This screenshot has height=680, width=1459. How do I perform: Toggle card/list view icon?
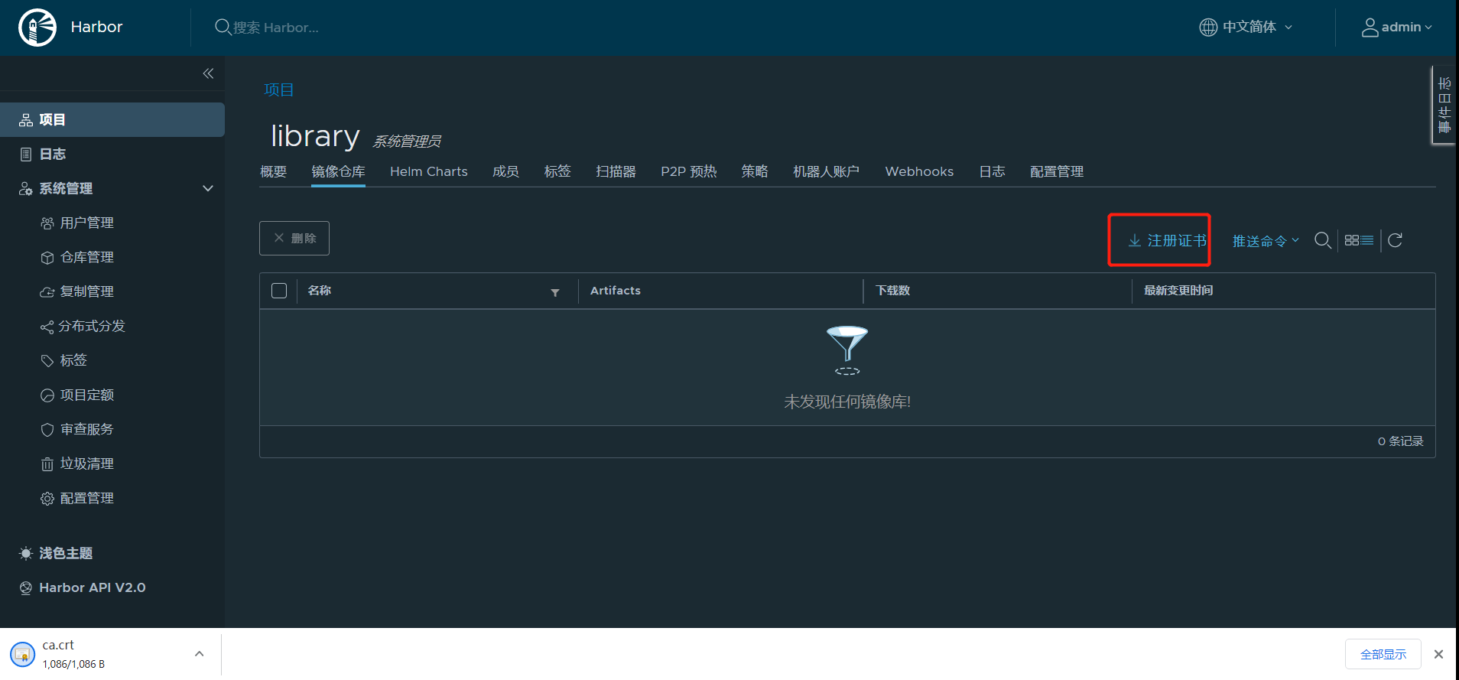pyautogui.click(x=1359, y=240)
